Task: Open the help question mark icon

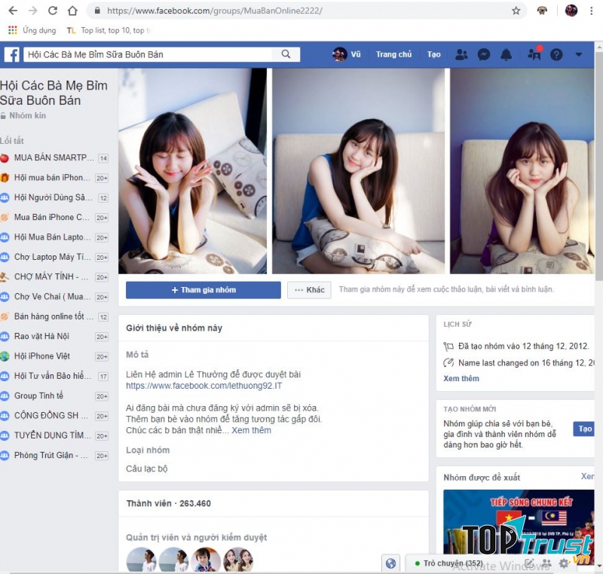Action: coord(555,54)
